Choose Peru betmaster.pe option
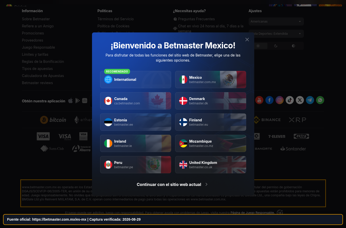Image resolution: width=346 pixels, height=228 pixels. click(x=136, y=165)
